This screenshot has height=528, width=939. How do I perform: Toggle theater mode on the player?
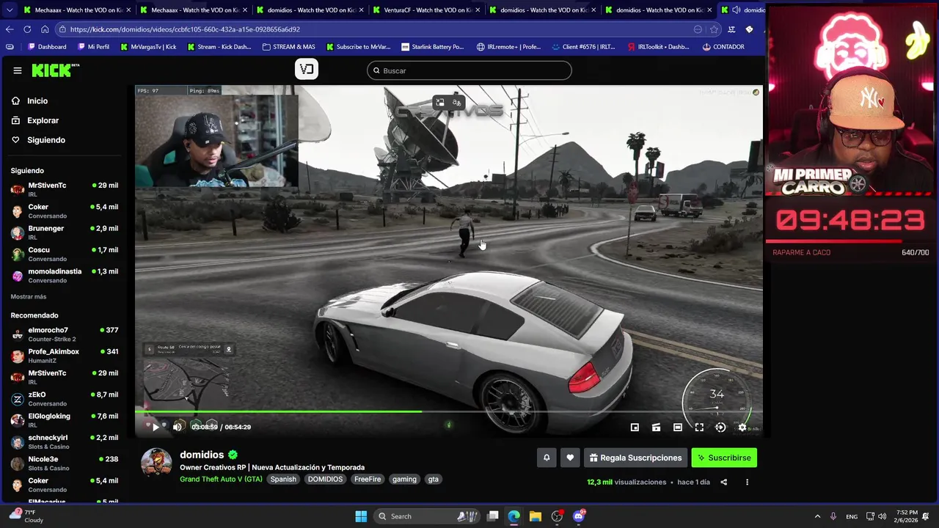tap(678, 428)
